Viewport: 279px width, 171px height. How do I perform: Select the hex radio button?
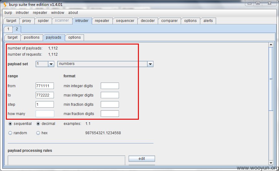38,133
